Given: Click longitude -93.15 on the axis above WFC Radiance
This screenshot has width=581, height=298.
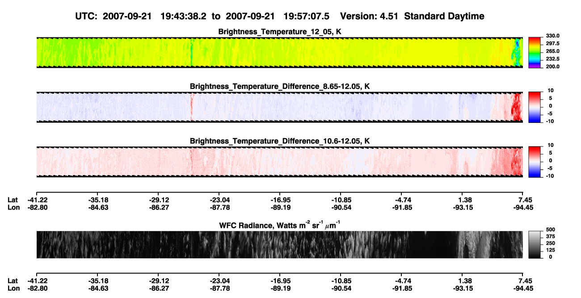Looking at the screenshot, I should (462, 207).
